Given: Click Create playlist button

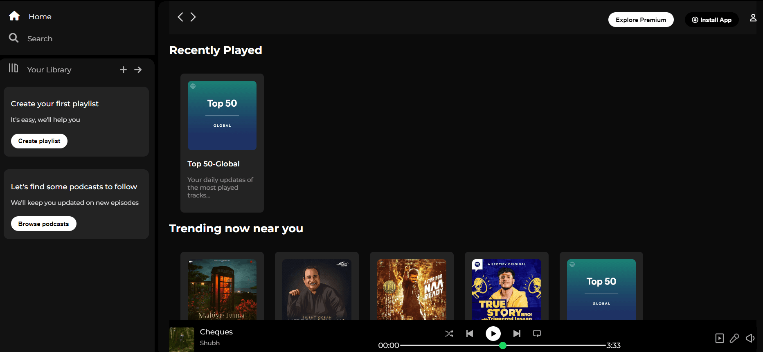Looking at the screenshot, I should pos(39,141).
